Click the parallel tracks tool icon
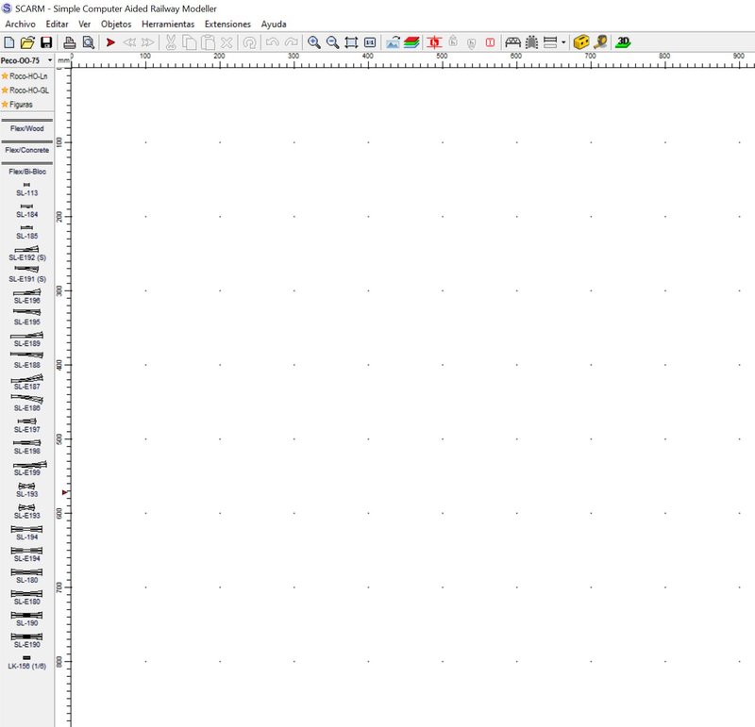This screenshot has height=727, width=755. (550, 42)
